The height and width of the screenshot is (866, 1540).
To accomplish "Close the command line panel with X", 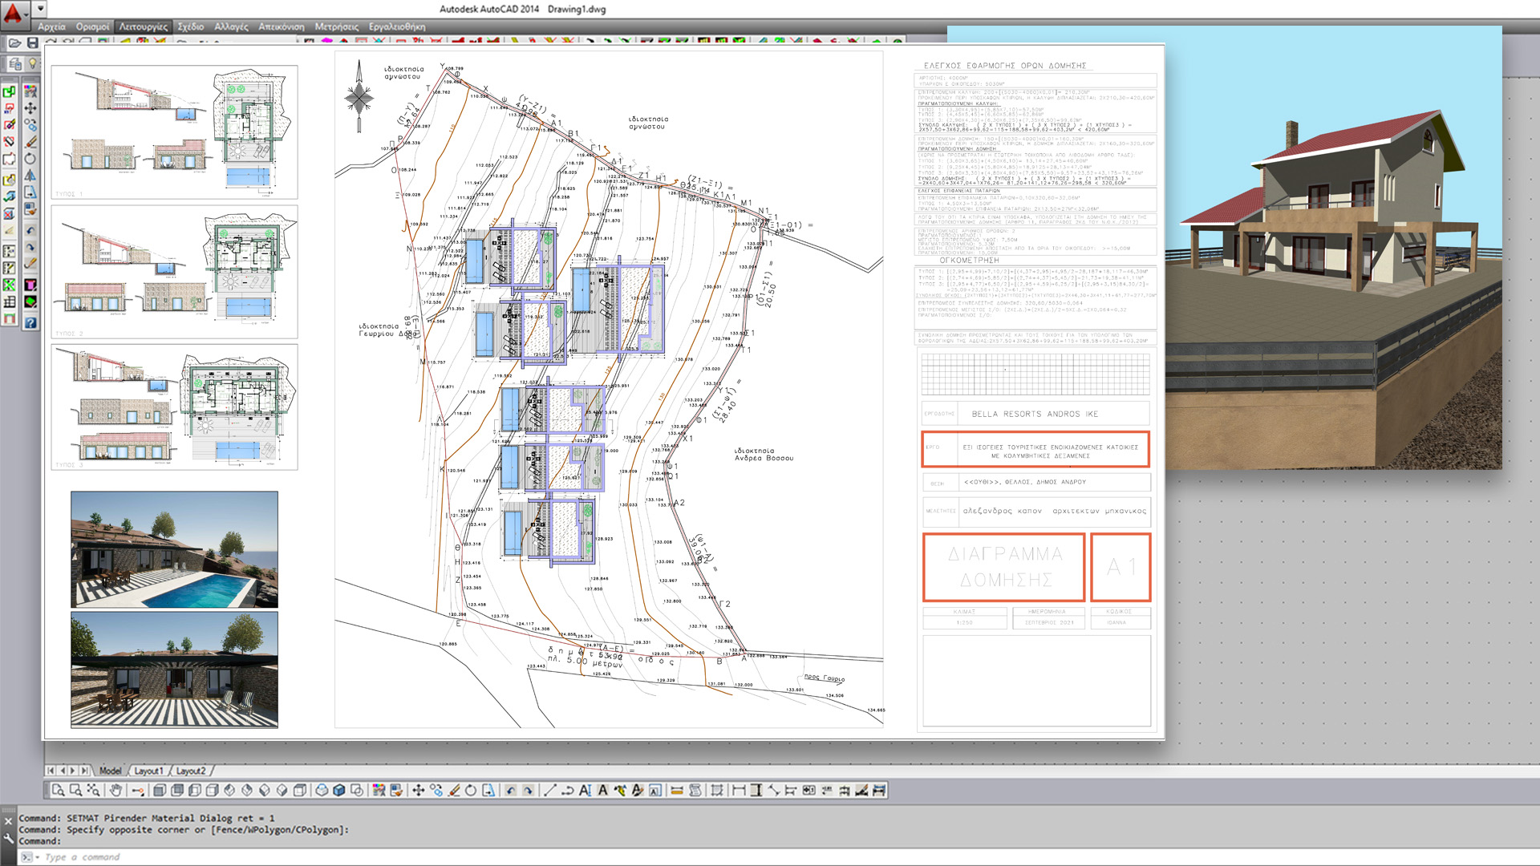I will (8, 821).
